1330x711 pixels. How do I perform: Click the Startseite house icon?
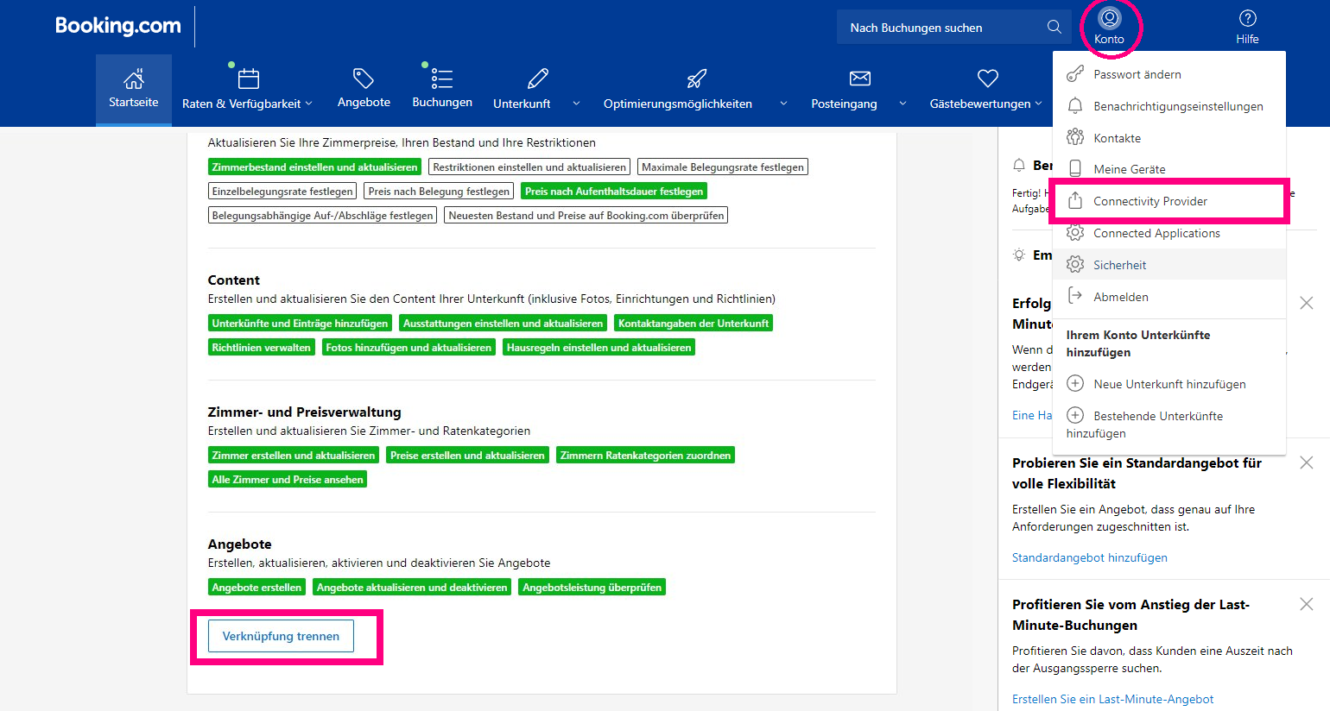tap(134, 79)
